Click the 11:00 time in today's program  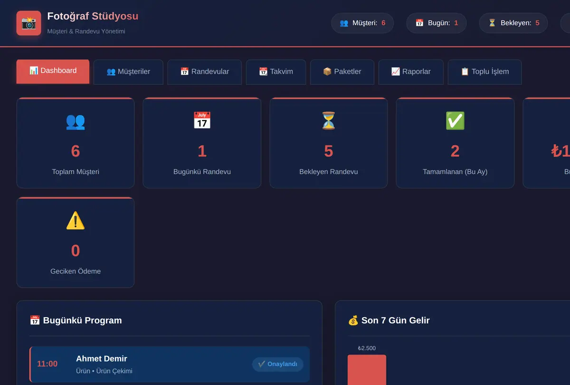[x=47, y=364]
